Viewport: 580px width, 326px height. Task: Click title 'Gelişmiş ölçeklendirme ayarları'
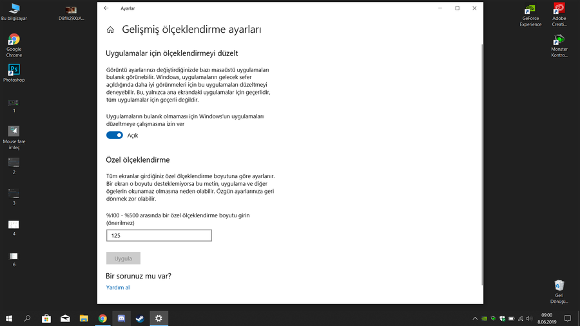pos(191,30)
